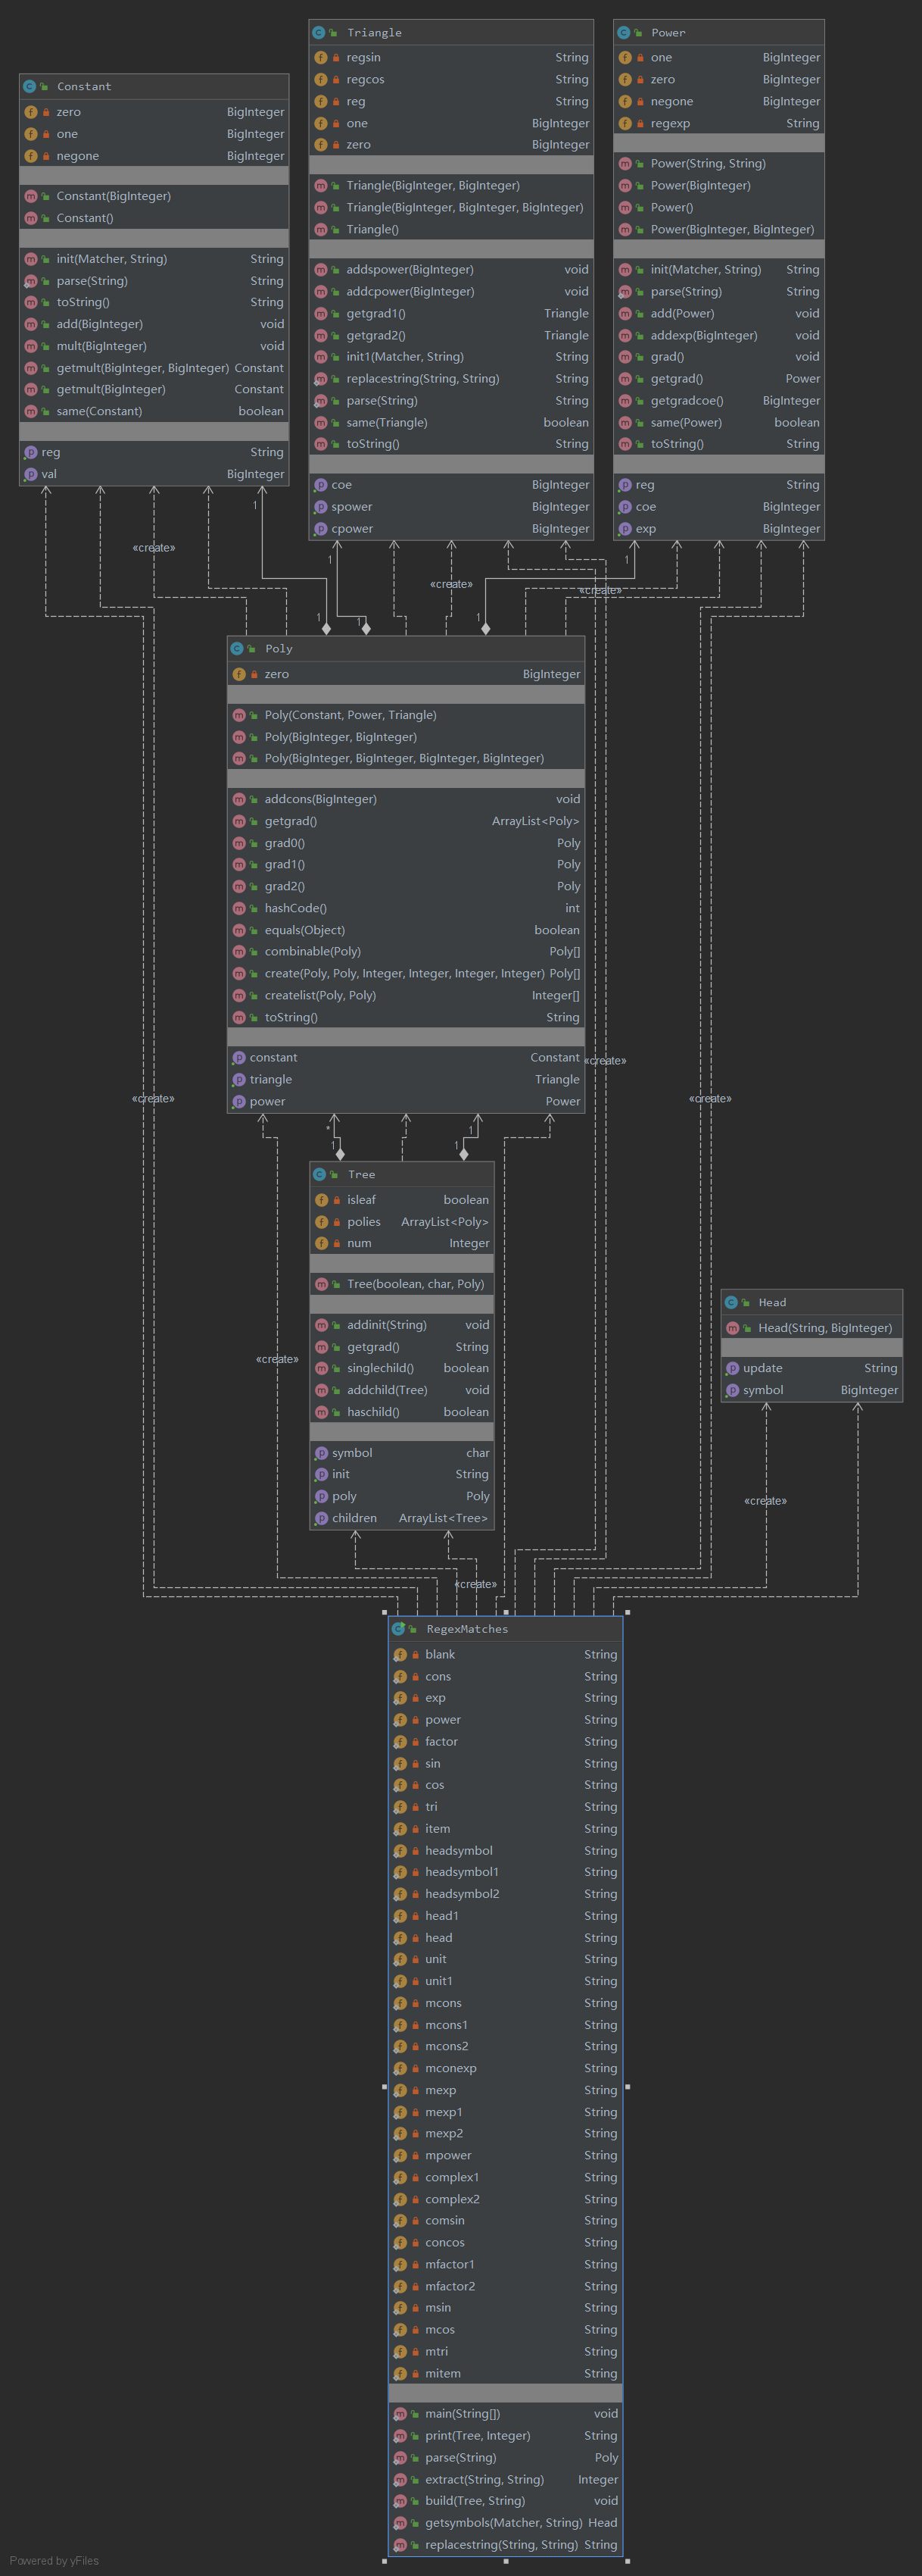Select the mult(BigInteger) method in Constant
This screenshot has height=2576, width=922.
(154, 347)
